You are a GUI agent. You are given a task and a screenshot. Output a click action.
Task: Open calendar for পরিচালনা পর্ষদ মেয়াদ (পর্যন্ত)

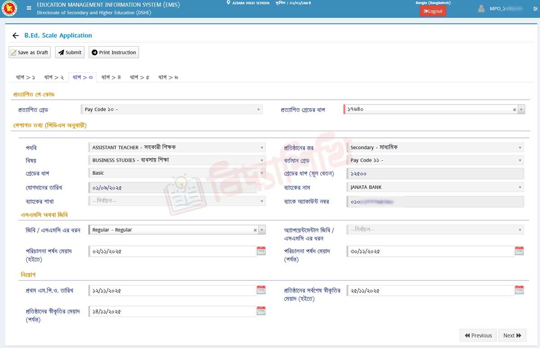click(519, 251)
